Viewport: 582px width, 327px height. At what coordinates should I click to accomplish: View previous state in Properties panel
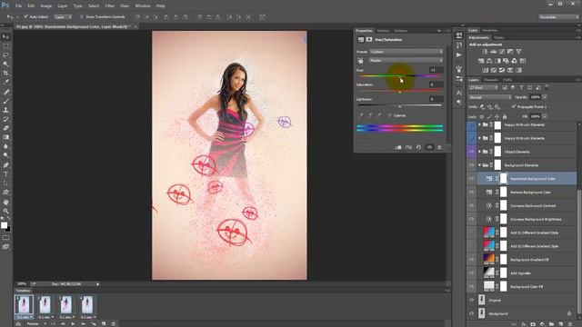pos(408,147)
